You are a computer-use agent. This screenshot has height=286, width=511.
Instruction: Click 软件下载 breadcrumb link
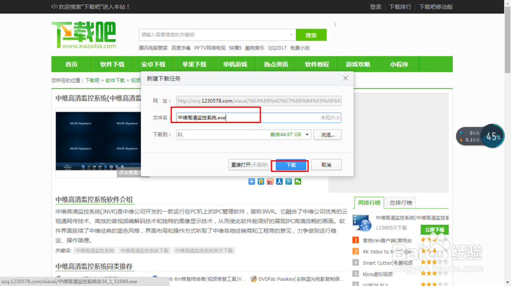115,80
